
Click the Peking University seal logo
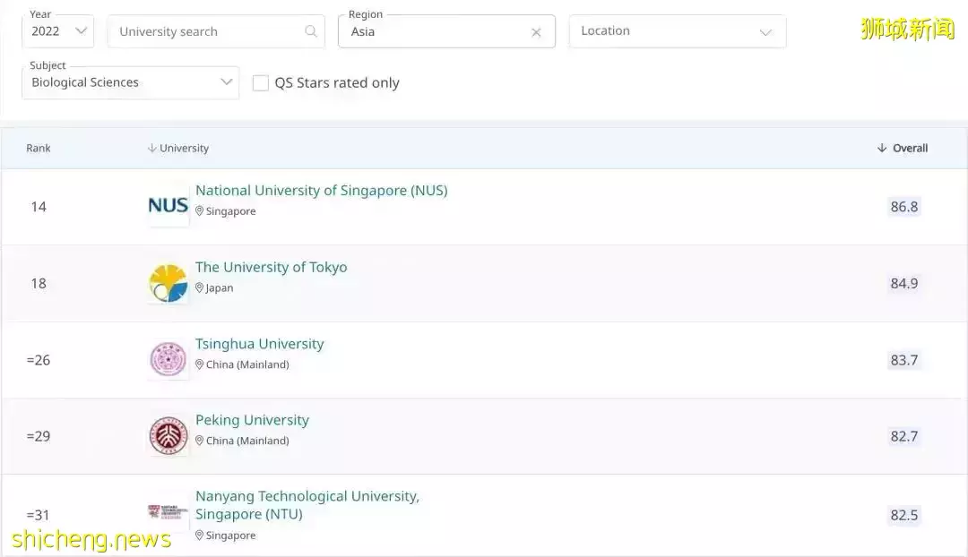click(x=167, y=434)
